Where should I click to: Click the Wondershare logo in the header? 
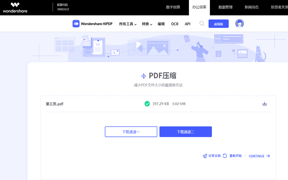pyautogui.click(x=15, y=7)
